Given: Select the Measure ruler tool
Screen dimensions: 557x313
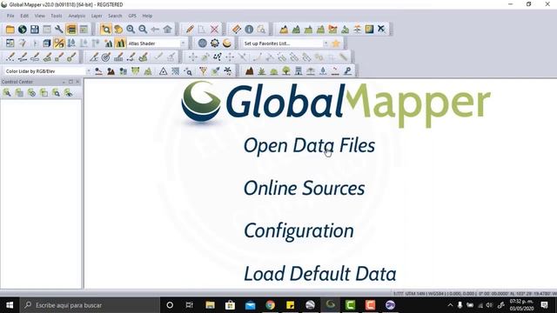Looking at the screenshot, I should tap(237, 30).
